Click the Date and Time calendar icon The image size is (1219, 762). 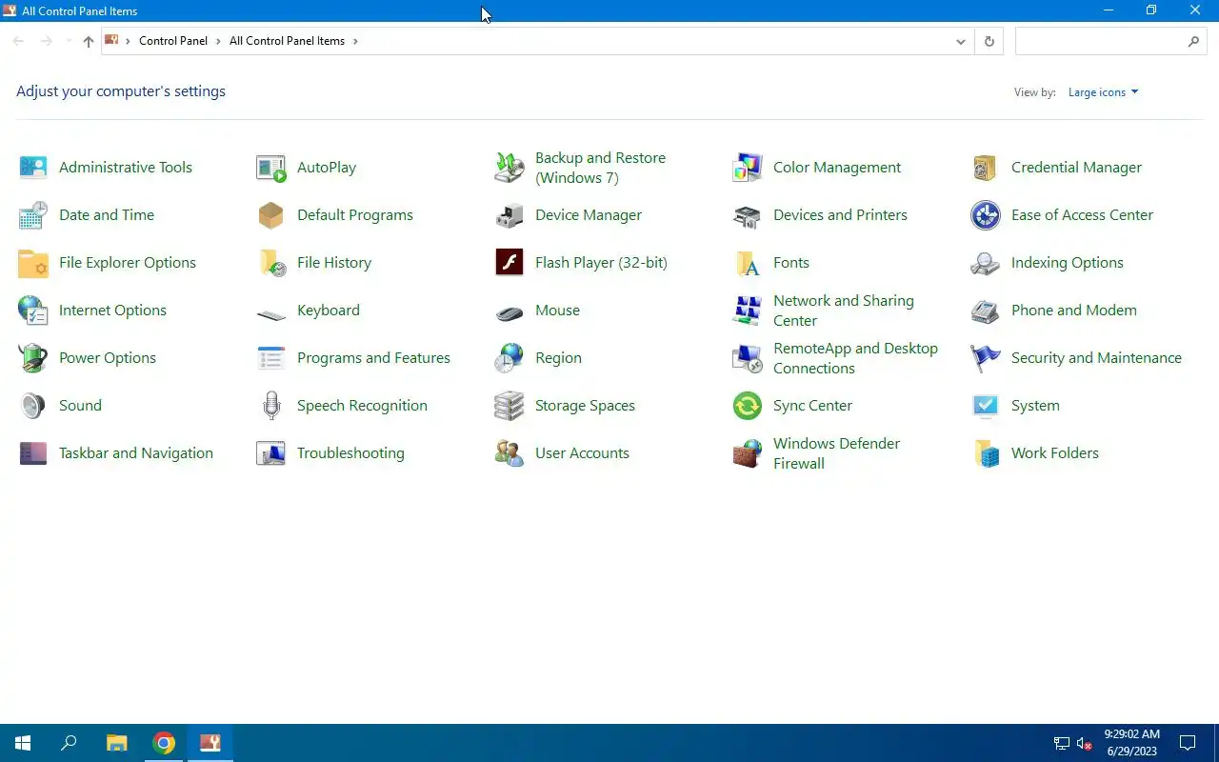pos(33,215)
